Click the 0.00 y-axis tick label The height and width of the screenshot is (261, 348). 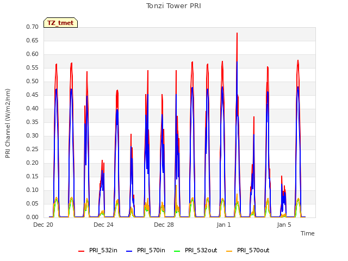(x=33, y=217)
